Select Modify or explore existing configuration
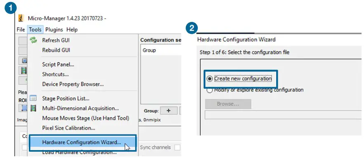 (210, 90)
